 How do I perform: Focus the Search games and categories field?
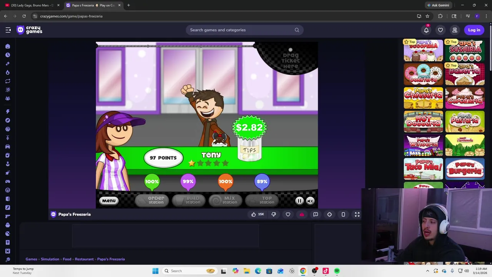(x=244, y=30)
